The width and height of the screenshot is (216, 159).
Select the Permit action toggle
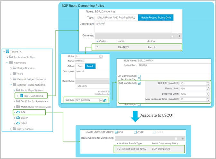(x=90, y=66)
